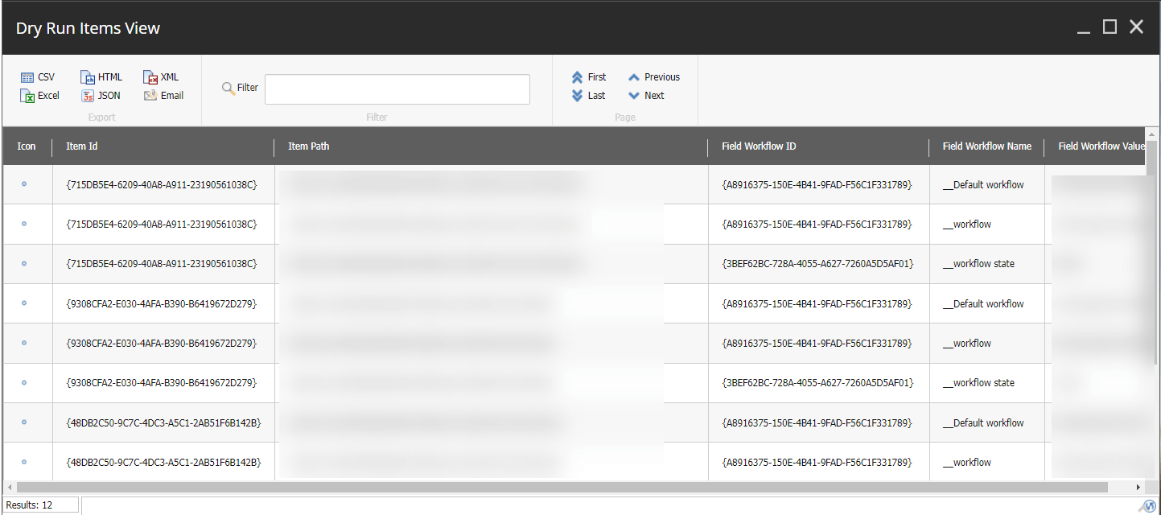This screenshot has height=515, width=1161.
Task: Advance to the Next page
Action: [646, 96]
